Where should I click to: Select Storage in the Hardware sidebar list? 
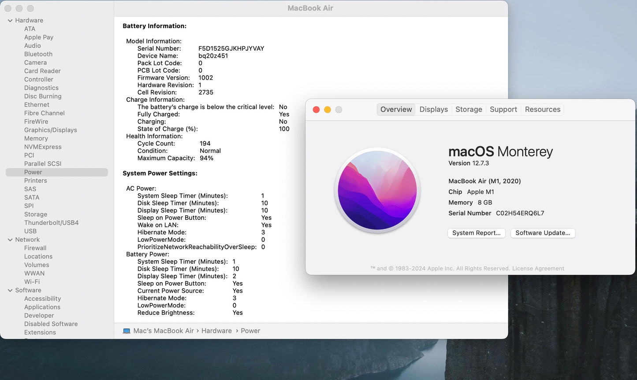(x=36, y=214)
